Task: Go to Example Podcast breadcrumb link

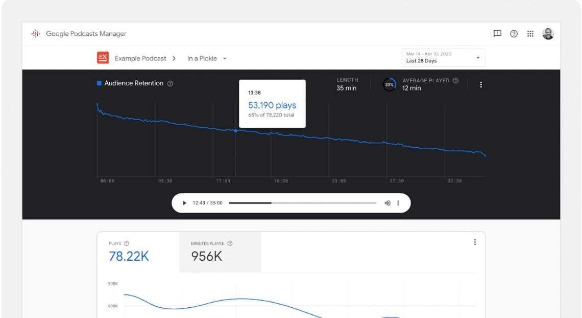Action: point(140,58)
